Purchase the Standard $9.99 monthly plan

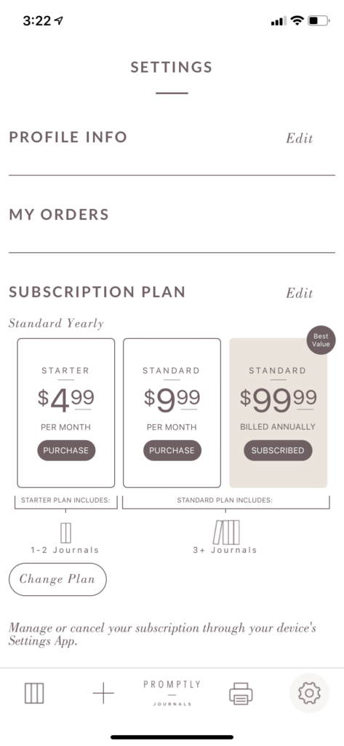click(172, 450)
